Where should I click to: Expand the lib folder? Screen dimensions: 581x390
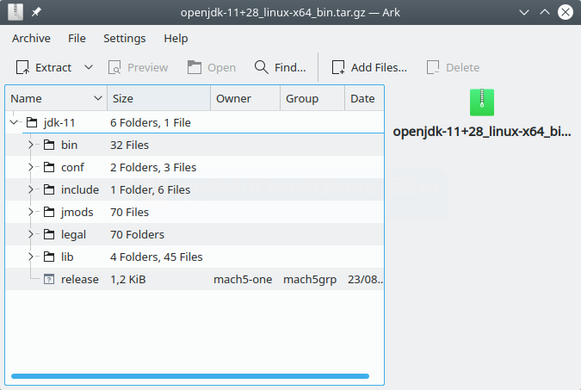pos(31,257)
